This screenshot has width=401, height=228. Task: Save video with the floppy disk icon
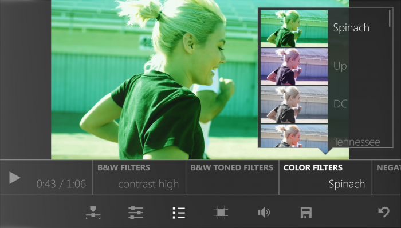pos(306,213)
